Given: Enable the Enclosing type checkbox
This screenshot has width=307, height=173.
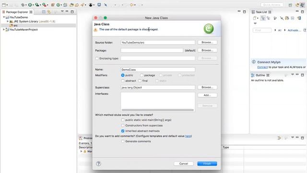Looking at the screenshot, I should point(97,58).
